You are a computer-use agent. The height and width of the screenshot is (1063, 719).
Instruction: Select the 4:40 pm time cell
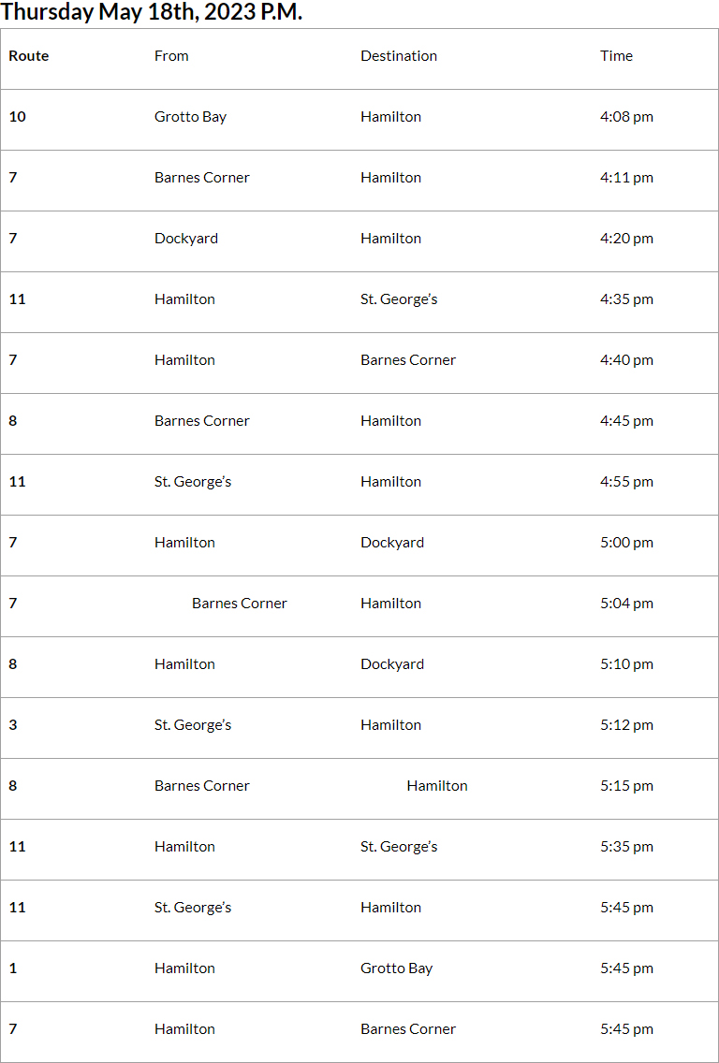pyautogui.click(x=626, y=360)
